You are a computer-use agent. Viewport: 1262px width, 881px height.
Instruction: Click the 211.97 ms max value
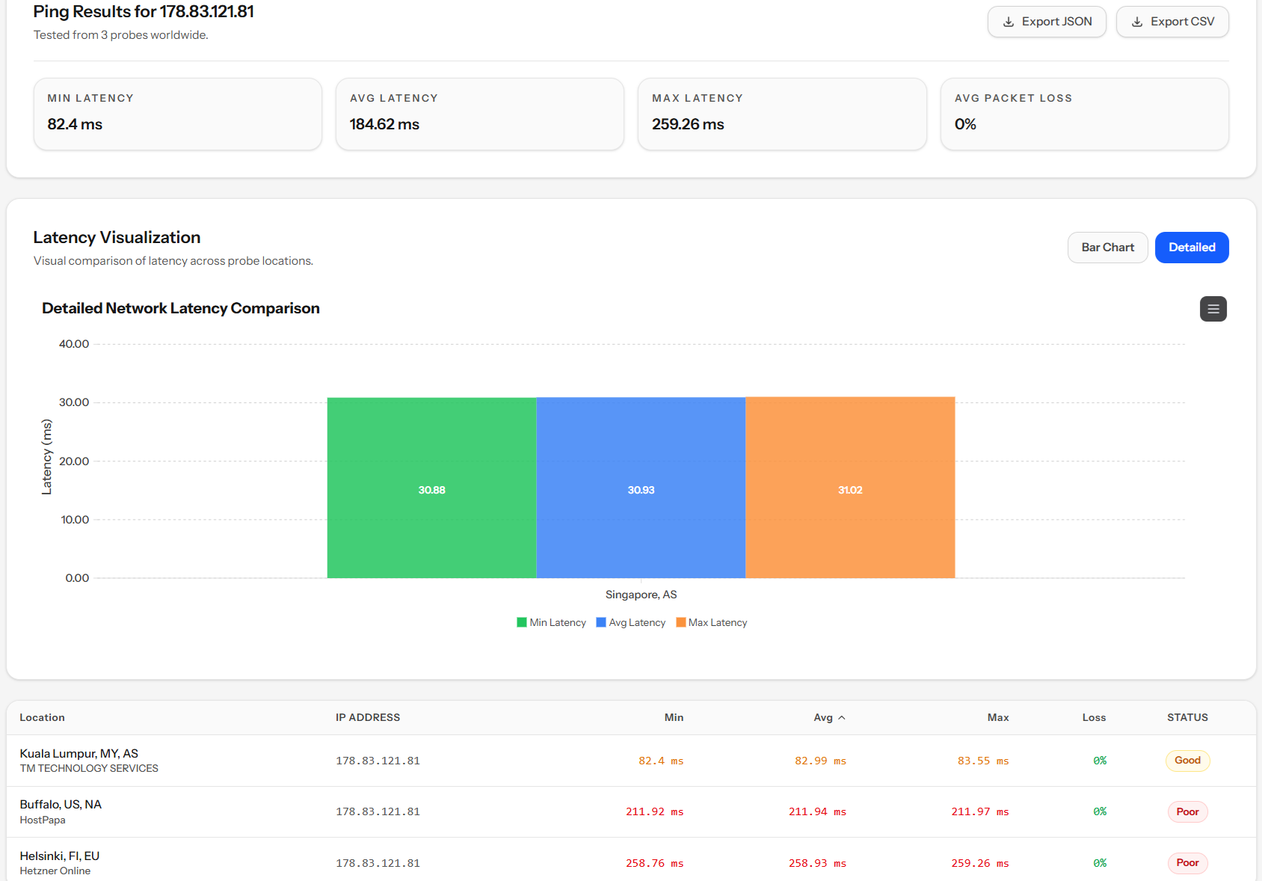point(980,812)
